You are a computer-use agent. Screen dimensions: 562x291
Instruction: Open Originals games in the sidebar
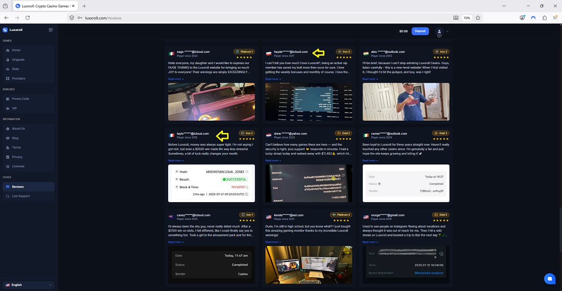click(x=28, y=59)
